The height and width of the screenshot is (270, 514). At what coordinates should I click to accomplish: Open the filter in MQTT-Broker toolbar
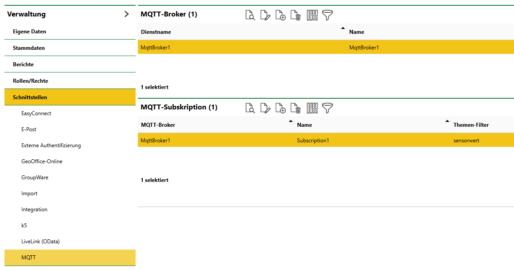(327, 15)
